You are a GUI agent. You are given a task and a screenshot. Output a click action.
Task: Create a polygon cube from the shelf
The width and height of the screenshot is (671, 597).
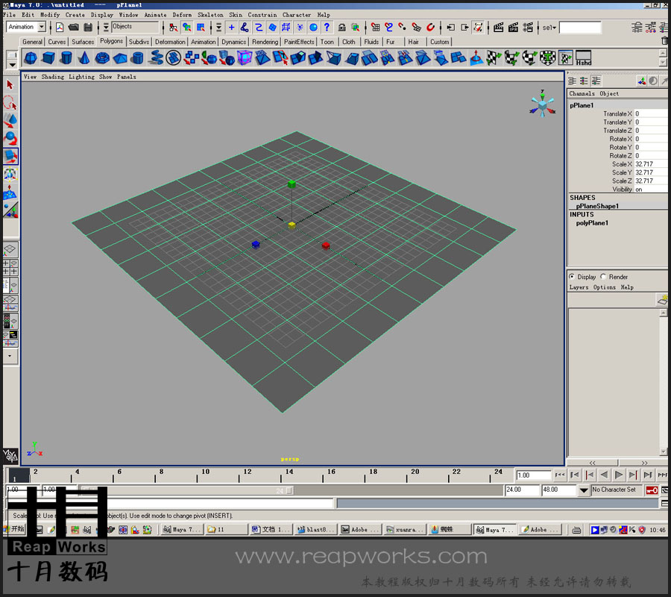(48, 57)
